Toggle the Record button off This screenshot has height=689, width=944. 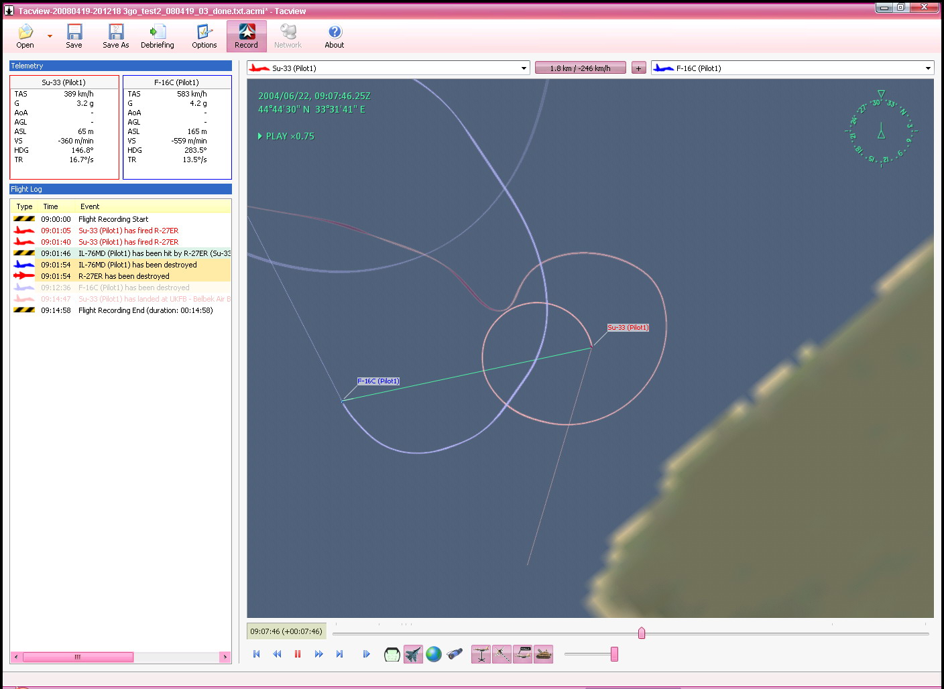pos(246,36)
